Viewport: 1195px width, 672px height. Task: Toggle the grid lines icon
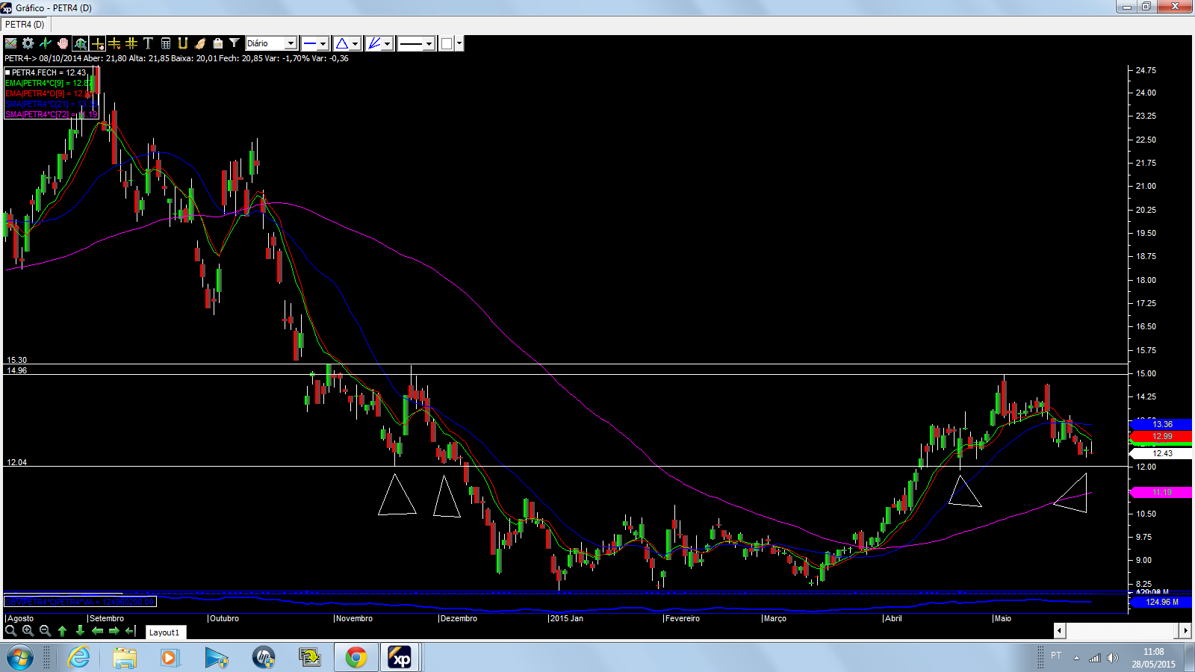point(131,43)
